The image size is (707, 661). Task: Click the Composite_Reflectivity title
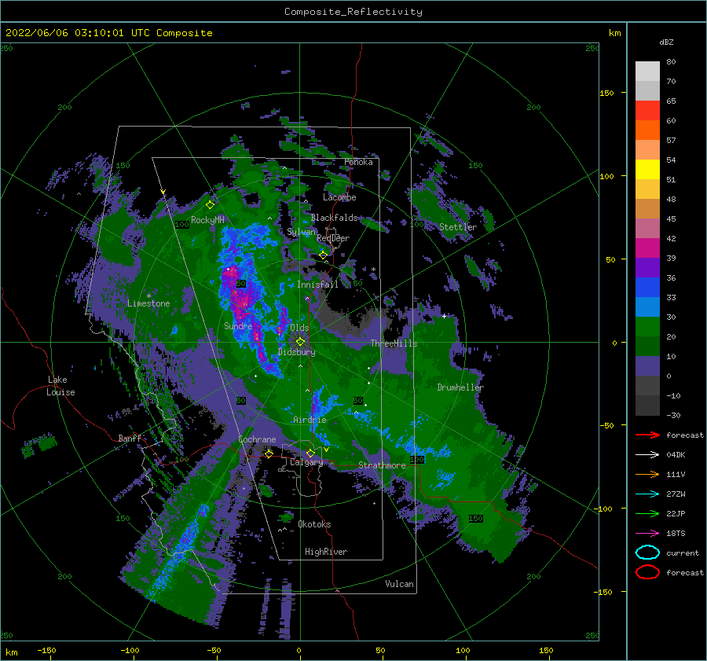(x=353, y=12)
